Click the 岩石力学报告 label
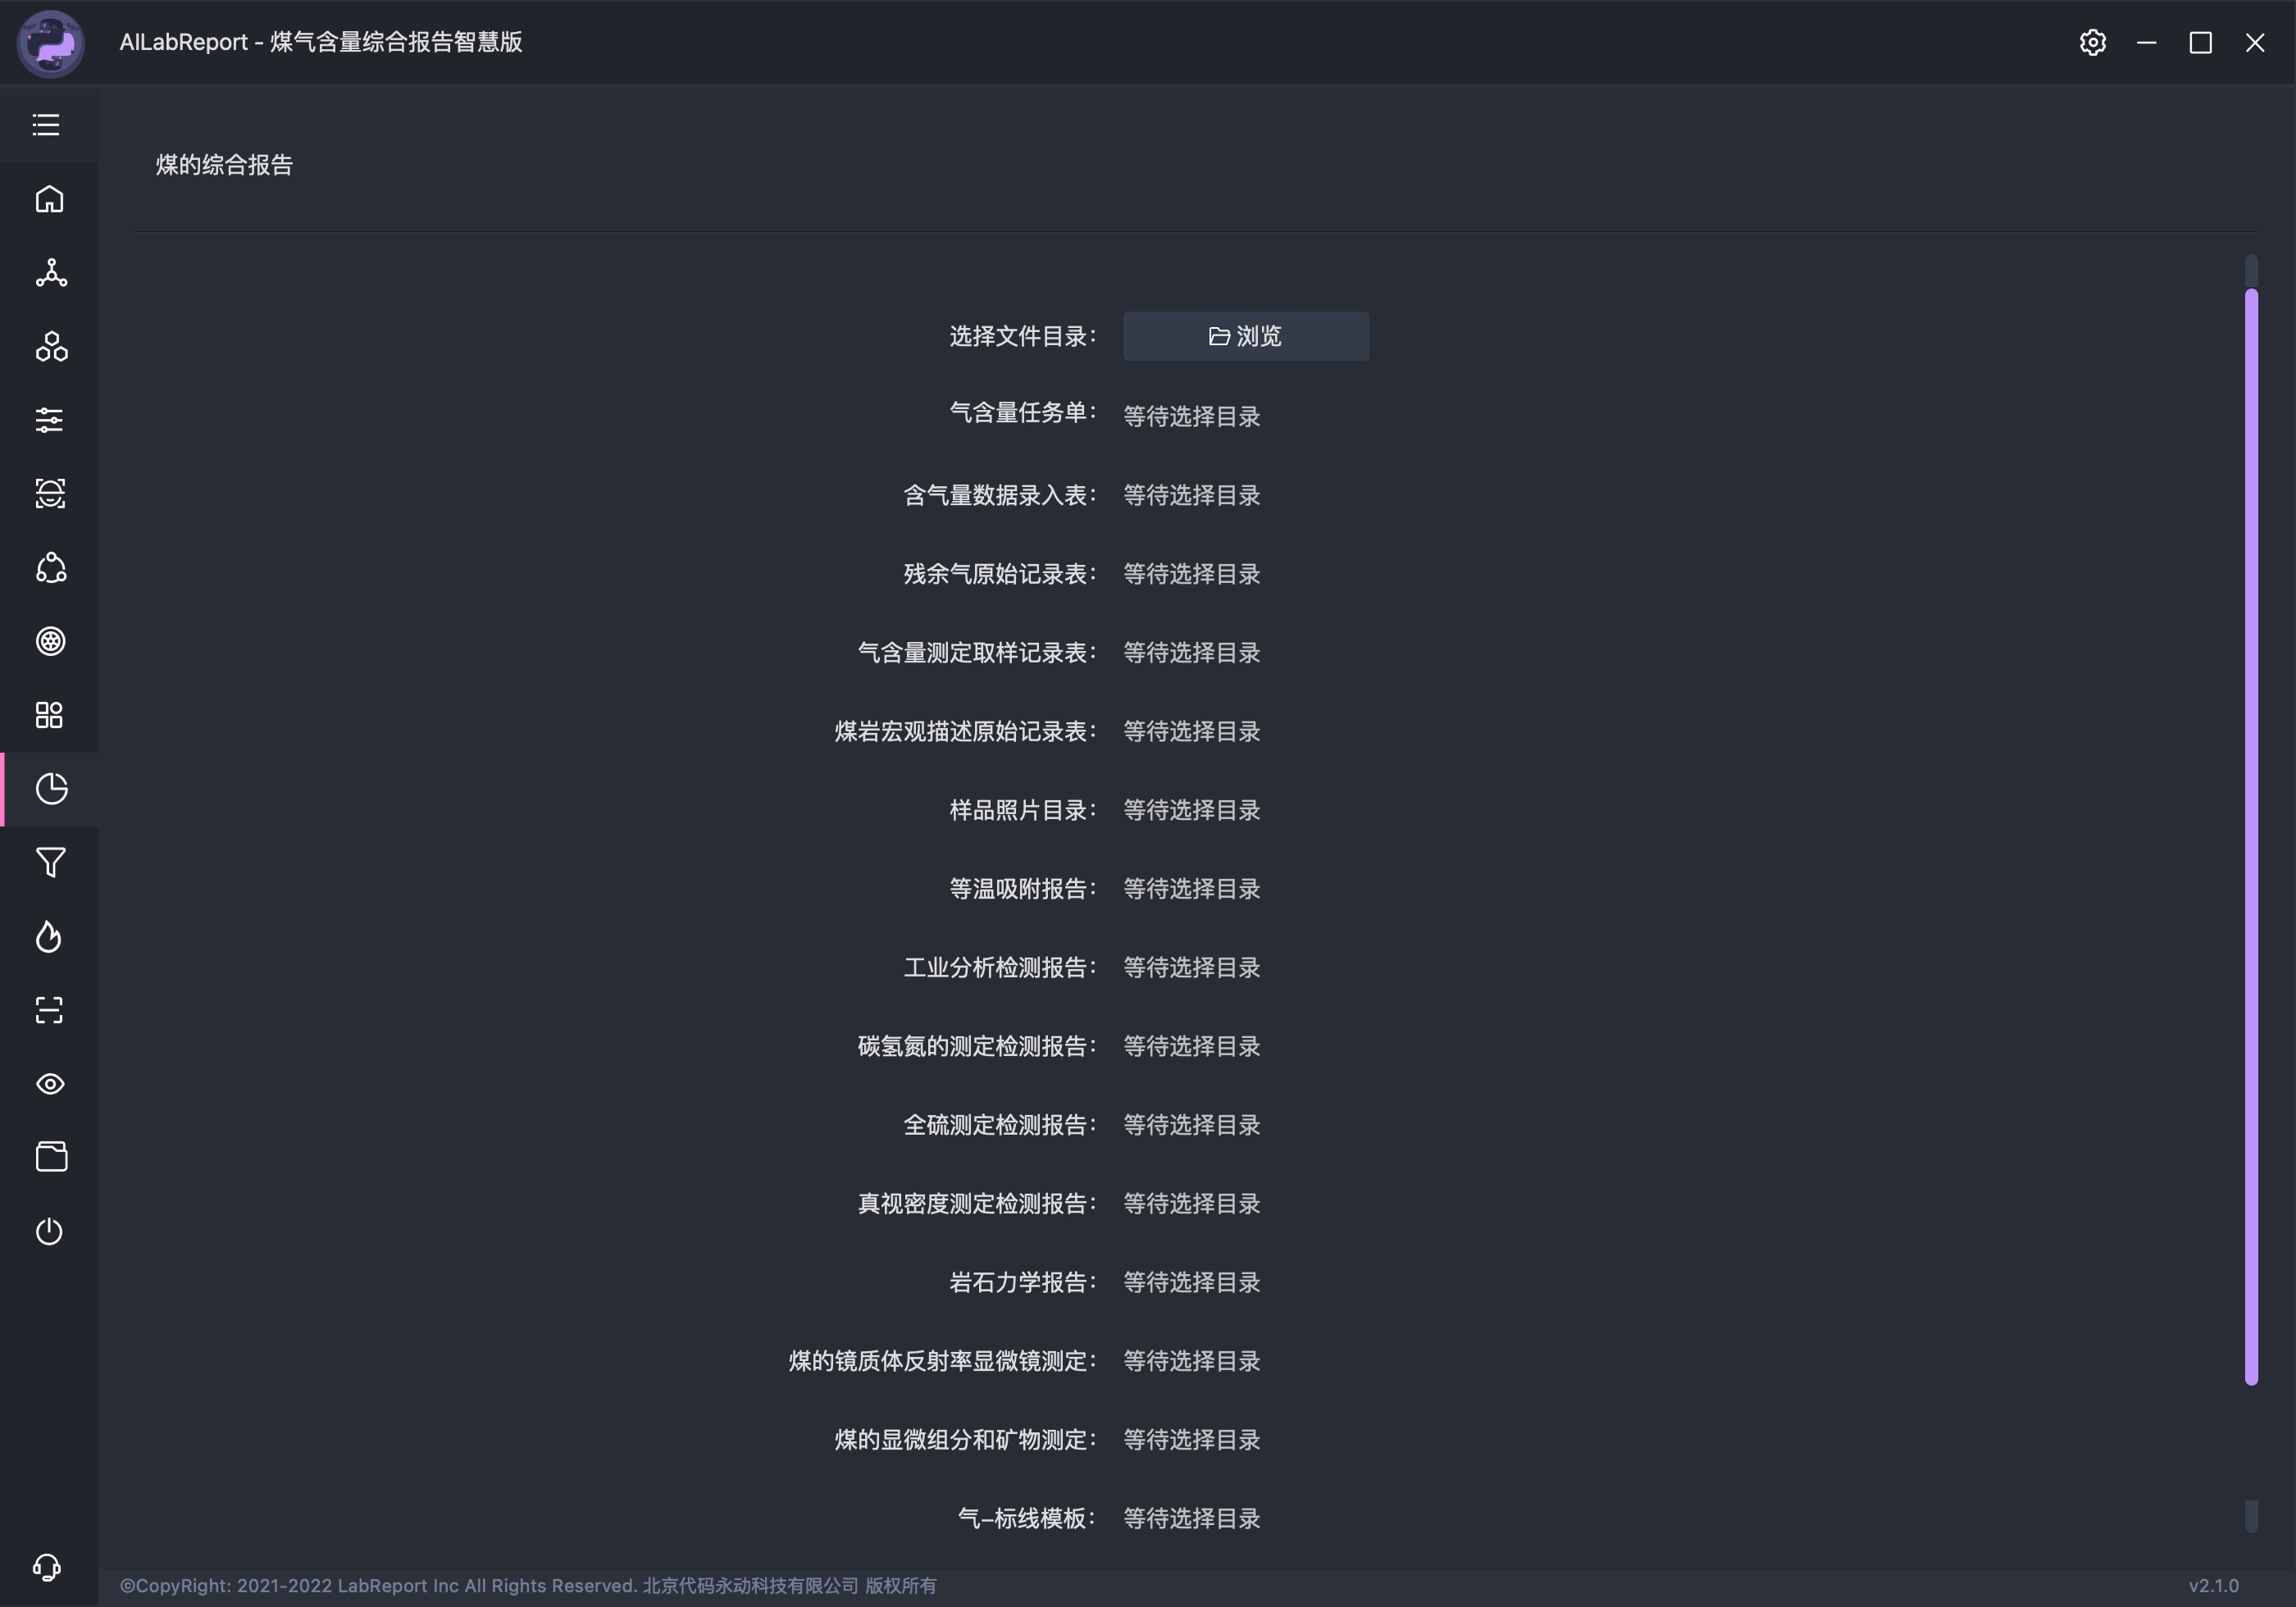Image resolution: width=2296 pixels, height=1607 pixels. click(x=1022, y=1282)
